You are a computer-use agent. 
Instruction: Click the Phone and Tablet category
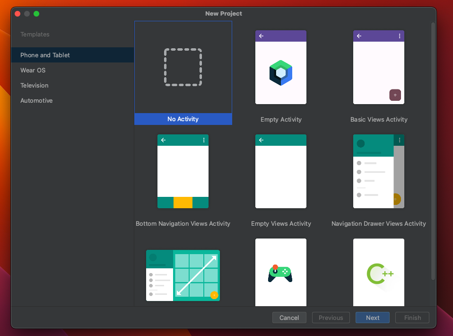click(45, 55)
